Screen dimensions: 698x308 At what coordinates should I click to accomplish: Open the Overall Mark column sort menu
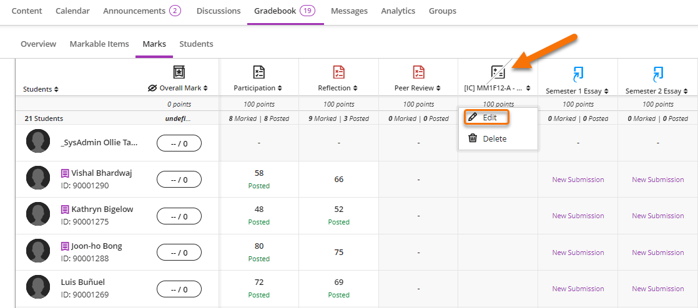205,88
